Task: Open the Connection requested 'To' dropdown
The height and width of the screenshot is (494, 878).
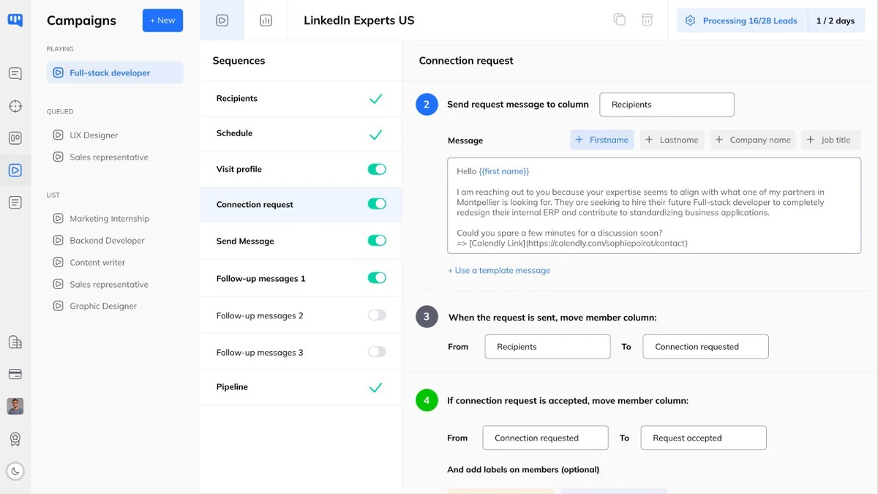Action: pyautogui.click(x=705, y=347)
